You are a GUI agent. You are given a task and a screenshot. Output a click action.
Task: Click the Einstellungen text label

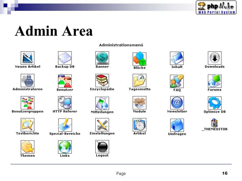click(102, 133)
